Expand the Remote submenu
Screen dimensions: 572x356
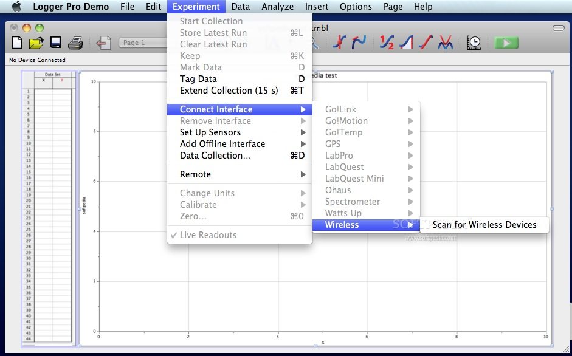click(x=239, y=174)
